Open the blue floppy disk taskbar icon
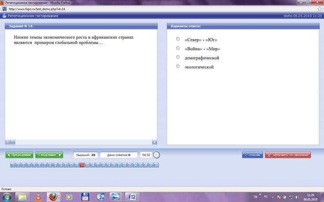The image size is (324, 202). click(85, 197)
